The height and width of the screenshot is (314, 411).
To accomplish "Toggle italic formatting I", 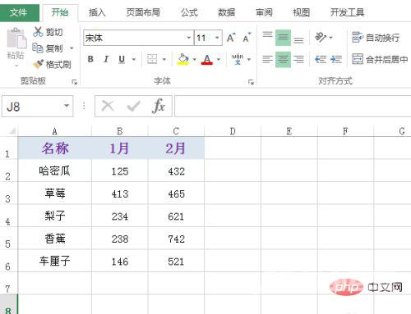I will (106, 59).
